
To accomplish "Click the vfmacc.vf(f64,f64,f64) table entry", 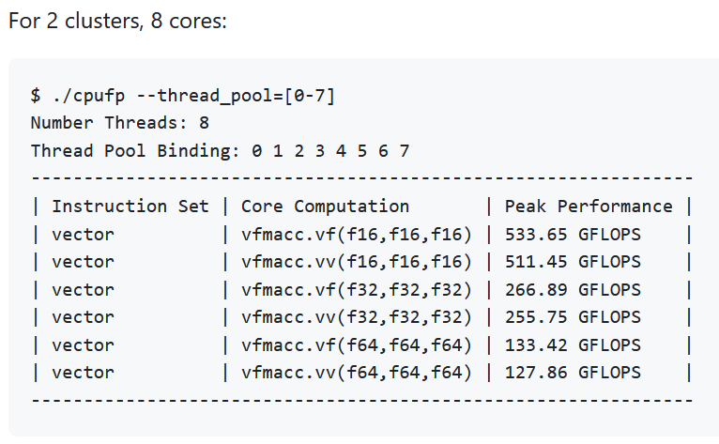I will (x=356, y=345).
